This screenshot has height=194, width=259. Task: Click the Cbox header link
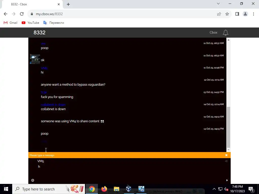point(213,33)
